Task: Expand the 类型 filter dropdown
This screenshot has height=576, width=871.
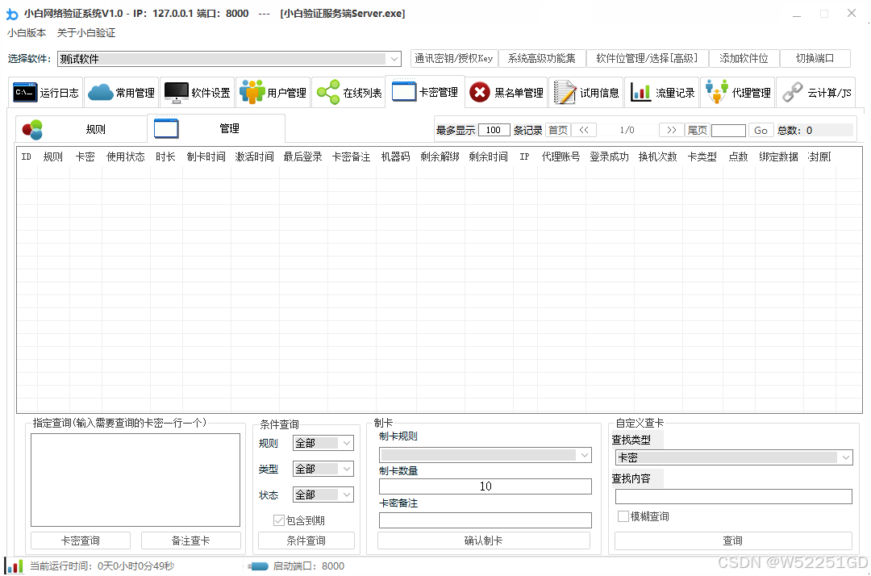Action: pos(323,469)
